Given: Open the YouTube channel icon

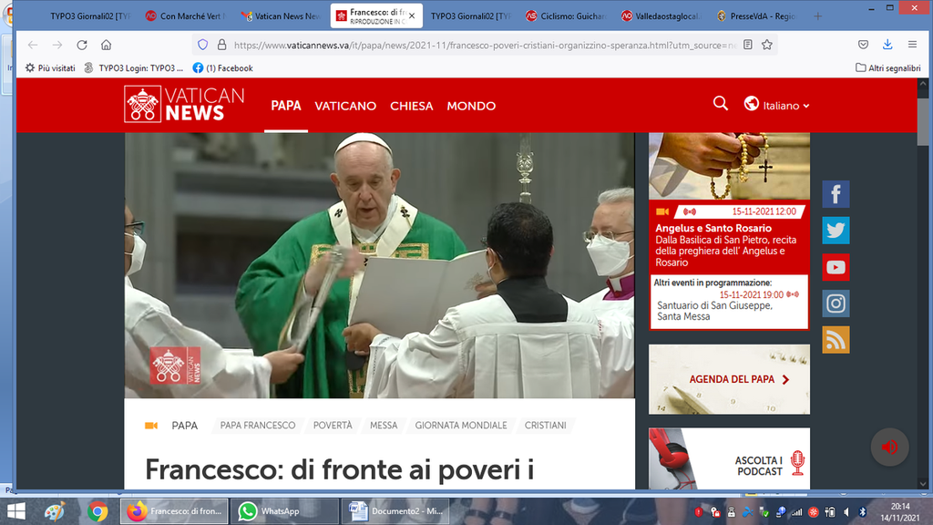Looking at the screenshot, I should [836, 267].
